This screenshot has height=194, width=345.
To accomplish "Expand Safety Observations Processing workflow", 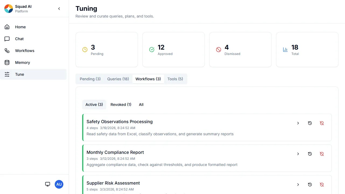I will coord(298,123).
